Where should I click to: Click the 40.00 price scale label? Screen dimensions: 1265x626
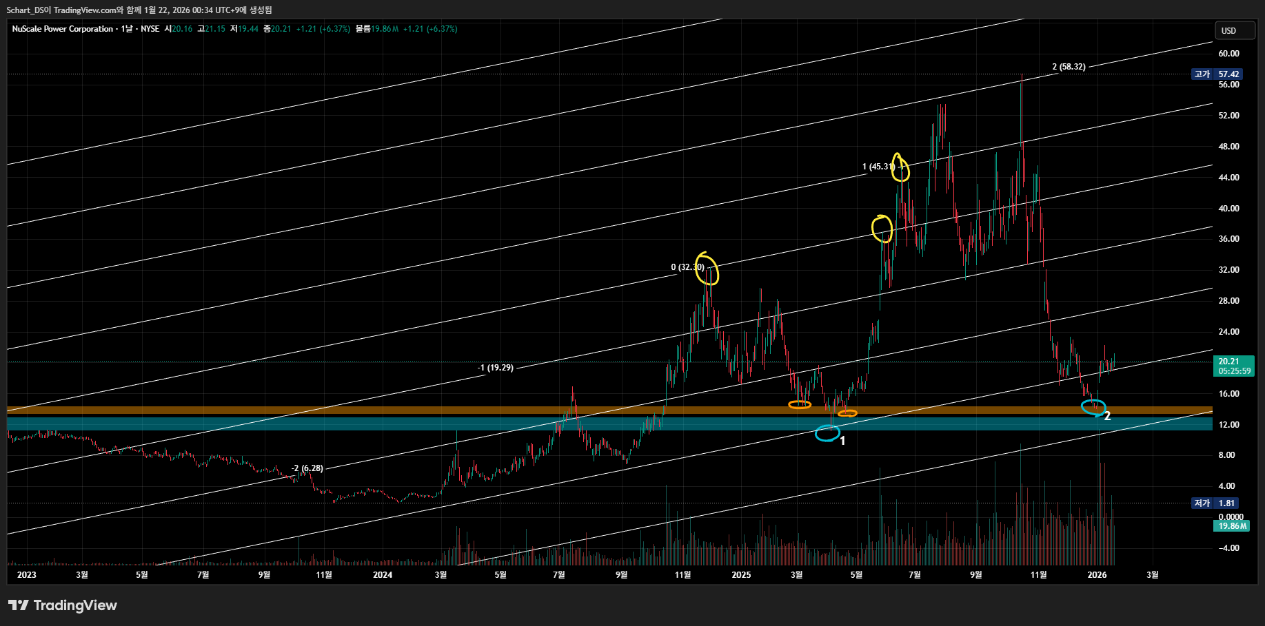tap(1228, 209)
